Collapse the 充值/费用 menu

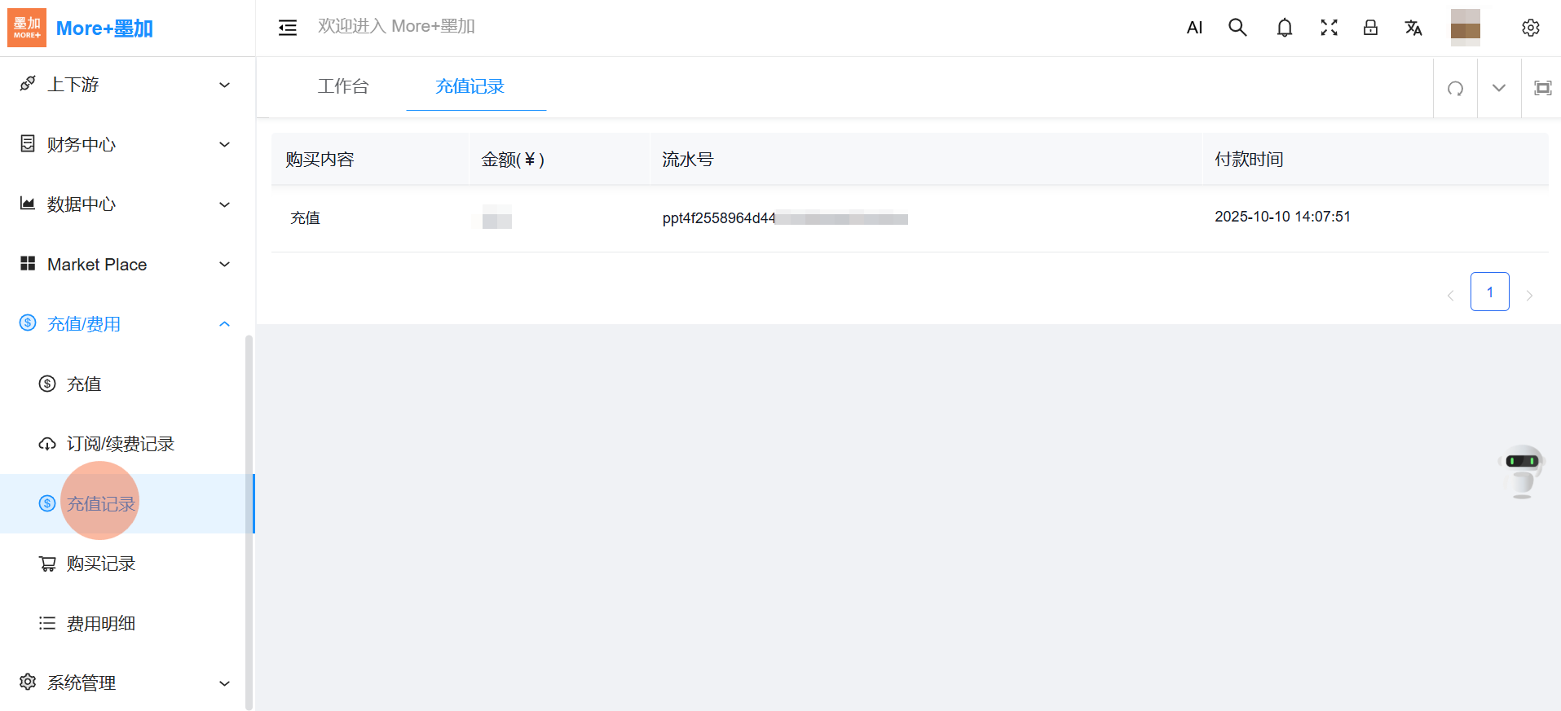pyautogui.click(x=126, y=324)
